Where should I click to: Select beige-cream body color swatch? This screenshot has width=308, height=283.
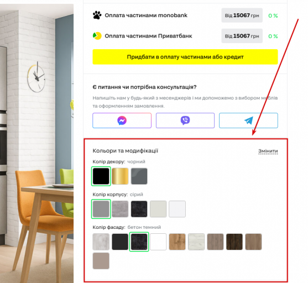158,209
